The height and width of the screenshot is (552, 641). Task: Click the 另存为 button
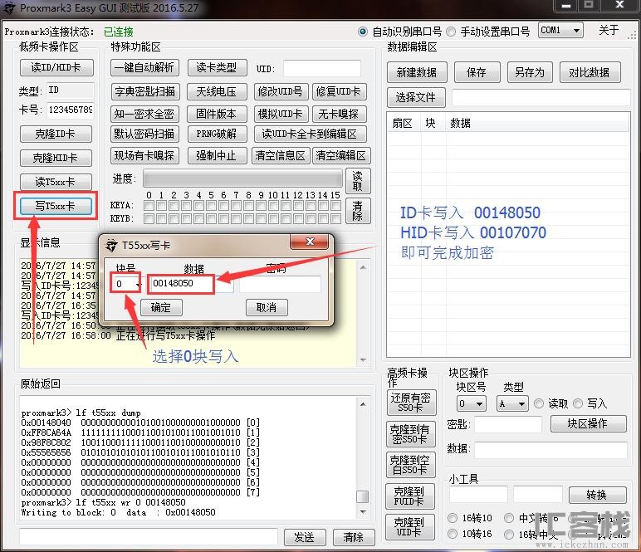(x=530, y=72)
